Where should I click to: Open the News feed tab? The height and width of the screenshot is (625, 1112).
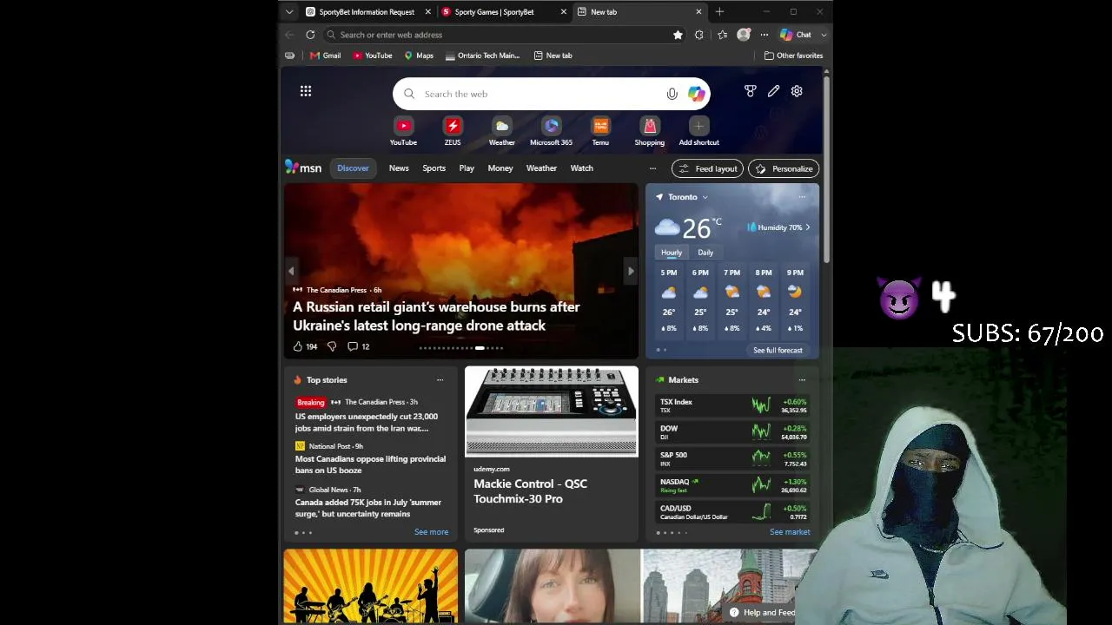click(x=399, y=168)
